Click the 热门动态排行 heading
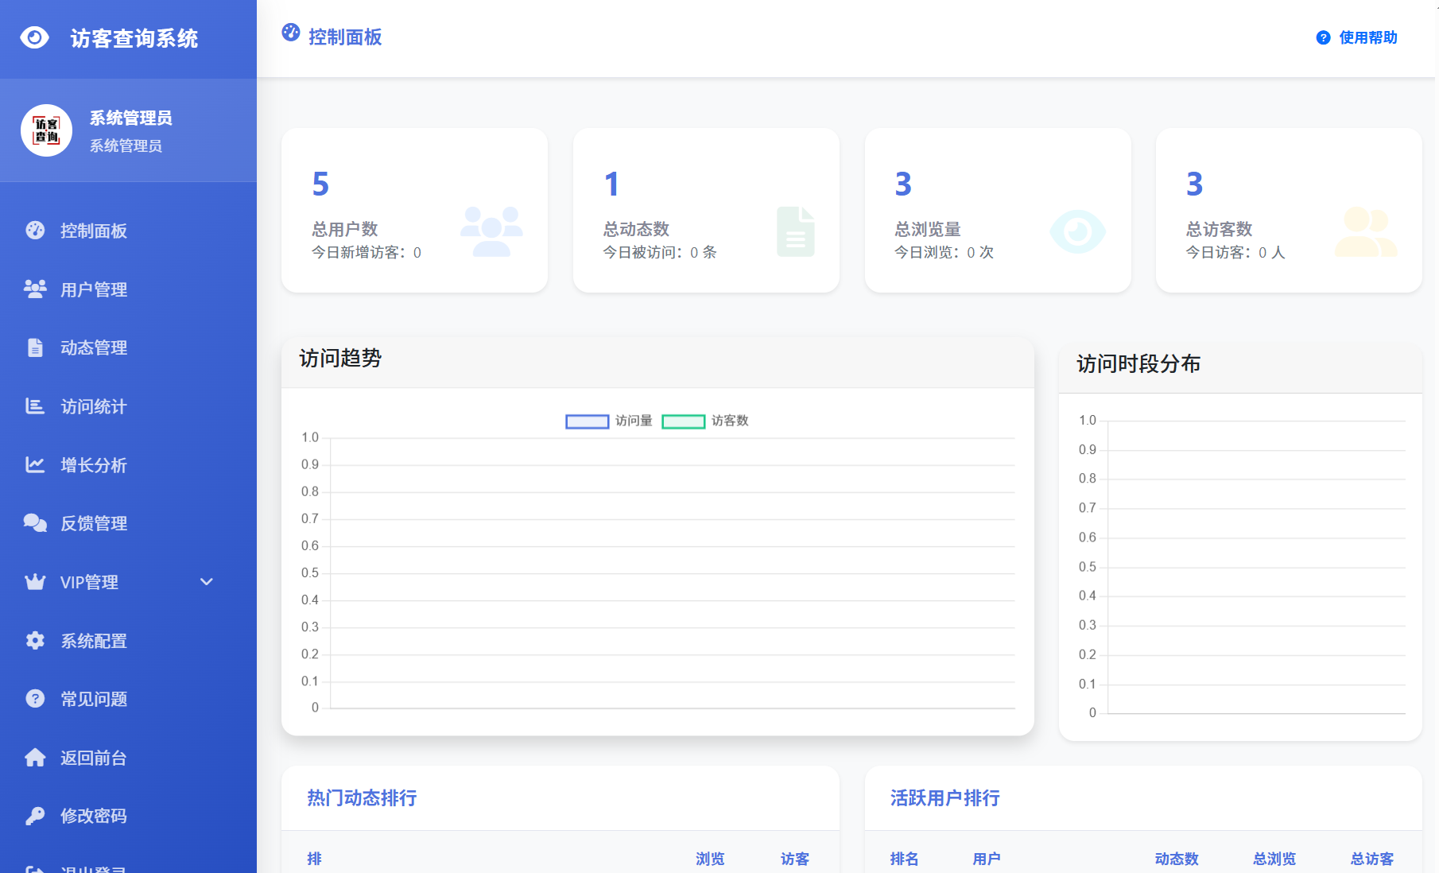Viewport: 1439px width, 873px height. [362, 797]
